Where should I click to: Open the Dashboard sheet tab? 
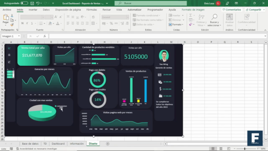pos(58,143)
